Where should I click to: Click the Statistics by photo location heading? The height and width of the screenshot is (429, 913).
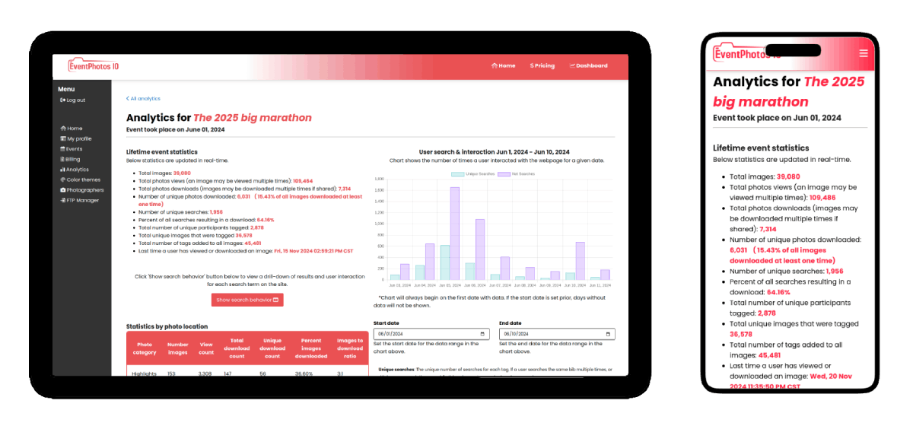(167, 326)
